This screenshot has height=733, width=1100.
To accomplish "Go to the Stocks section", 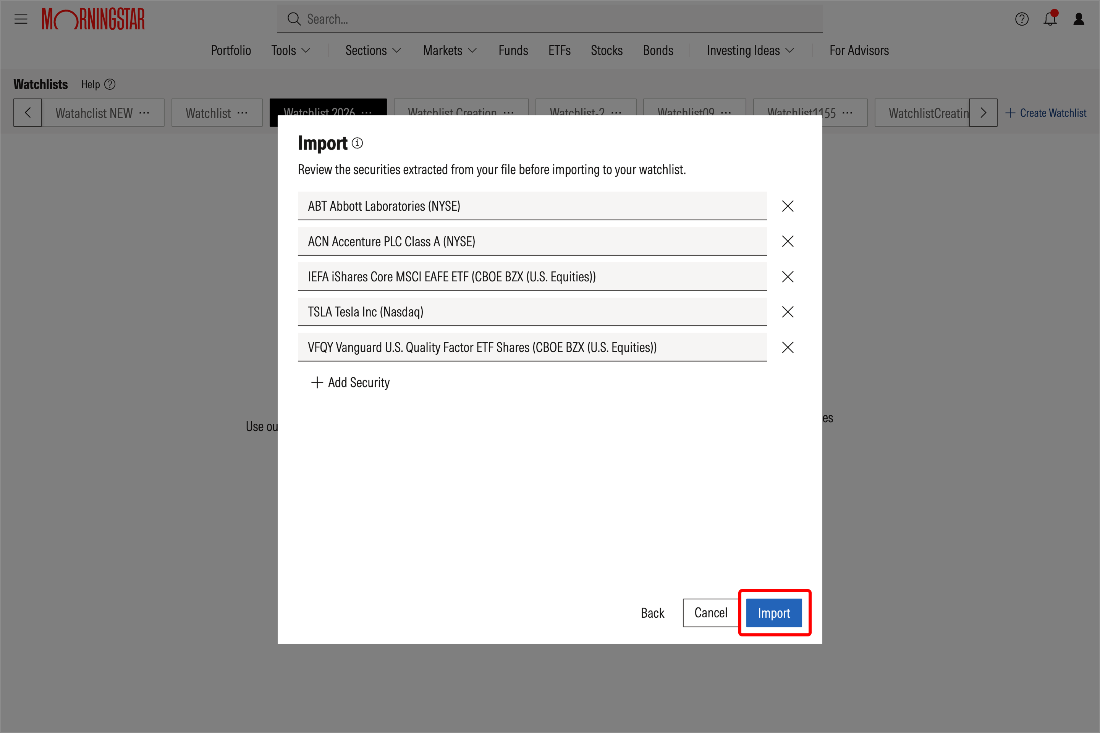I will coord(607,50).
